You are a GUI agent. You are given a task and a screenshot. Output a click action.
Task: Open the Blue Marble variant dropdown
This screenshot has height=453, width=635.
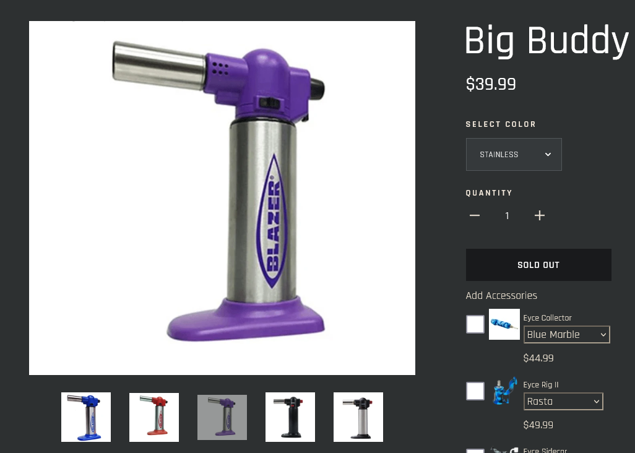(x=566, y=335)
